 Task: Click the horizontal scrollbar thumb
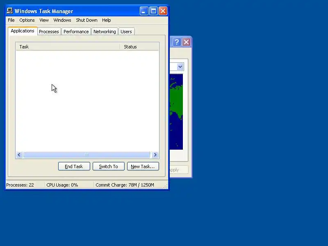(87, 155)
